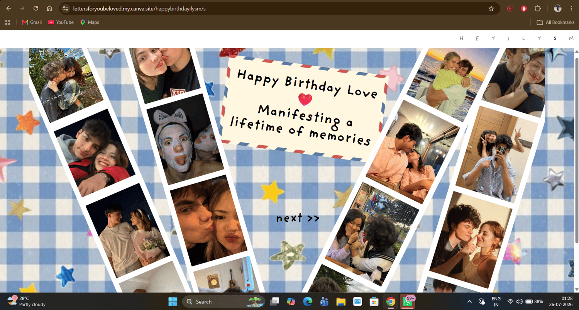Open File Explorer from the taskbar

tap(341, 302)
